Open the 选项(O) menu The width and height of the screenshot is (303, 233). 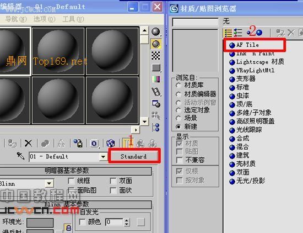tap(45, 19)
